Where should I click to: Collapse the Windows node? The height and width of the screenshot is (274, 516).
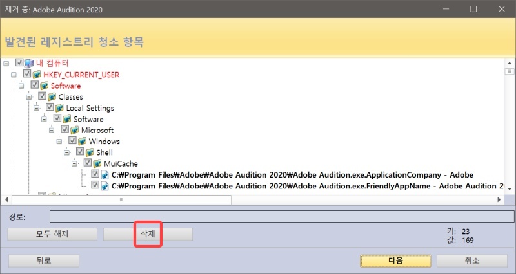pyautogui.click(x=59, y=142)
